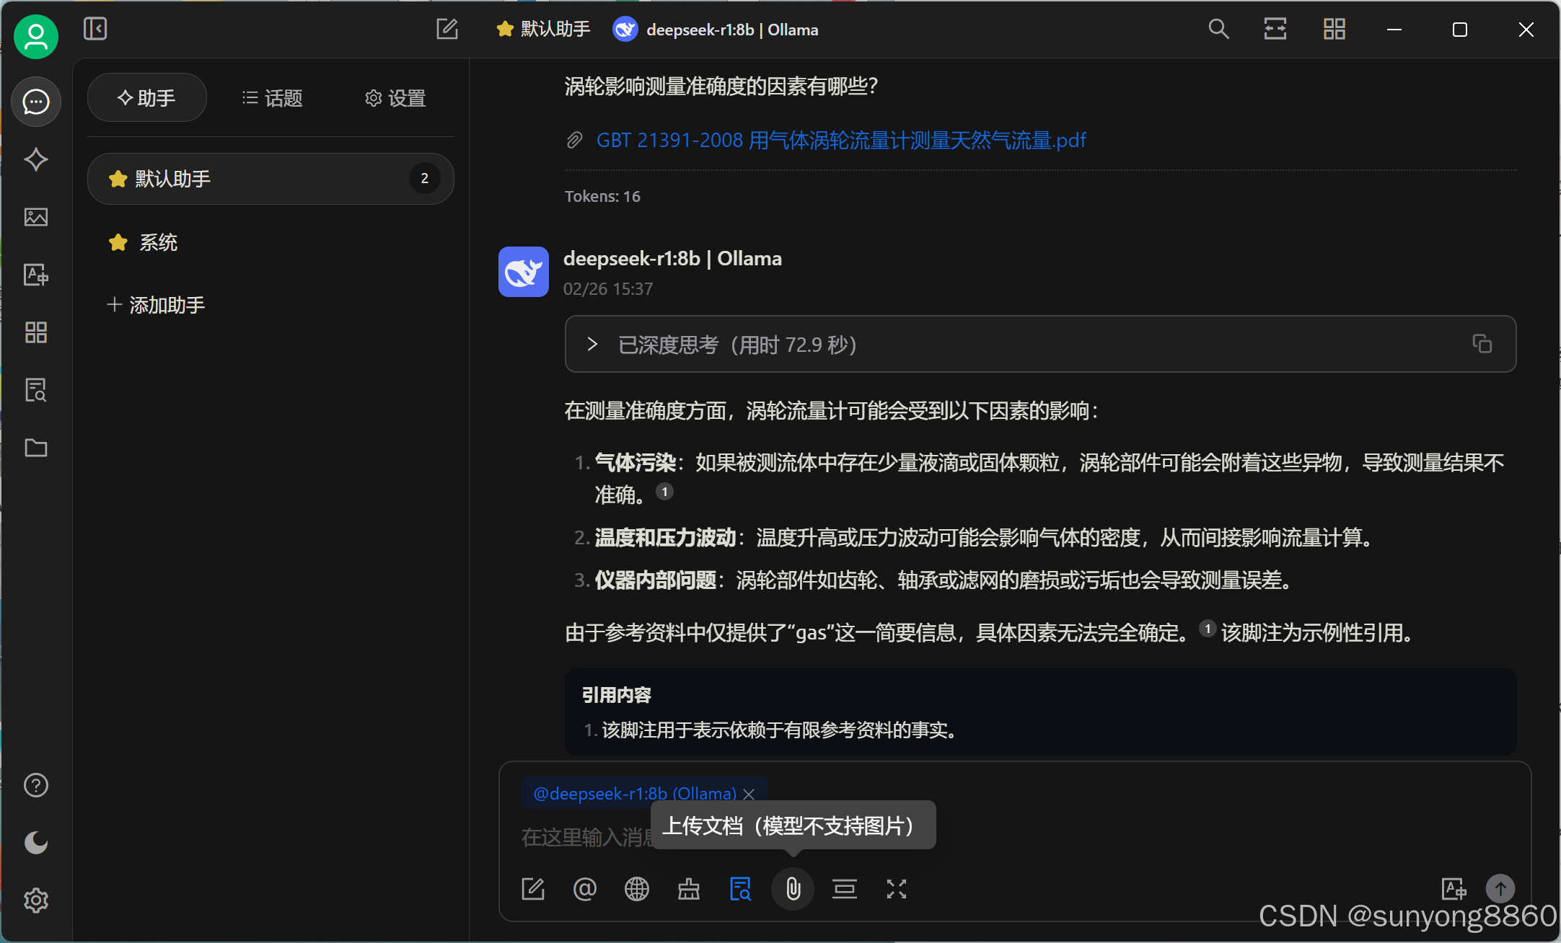Click the clear context broom icon

pyautogui.click(x=688, y=889)
